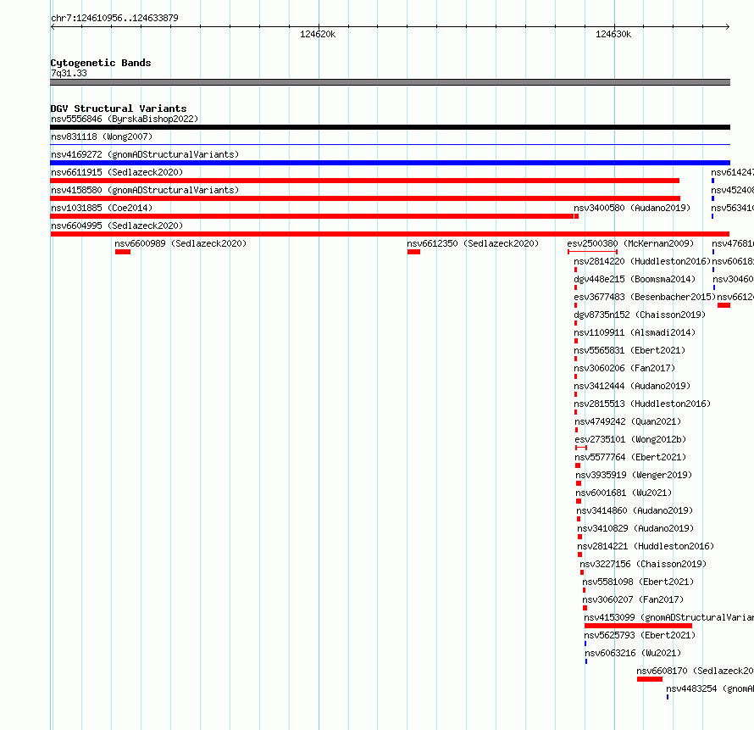
Task: Open nsv6063216 (Wu2021) label
Action: (x=633, y=653)
